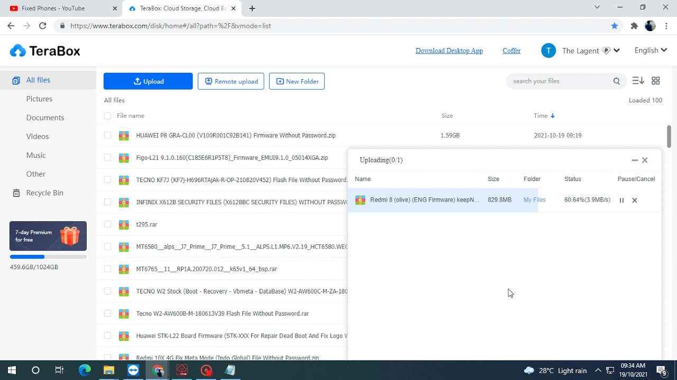The height and width of the screenshot is (380, 677).
Task: Click the TeraBox logo
Action: pyautogui.click(x=45, y=51)
